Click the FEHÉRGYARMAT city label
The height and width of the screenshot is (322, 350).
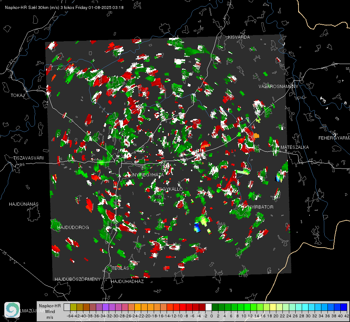point(334,138)
